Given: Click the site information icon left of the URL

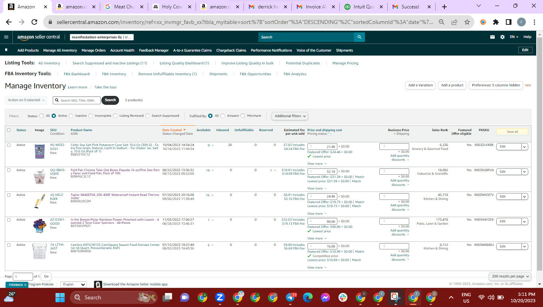Looking at the screenshot, I should point(51,22).
